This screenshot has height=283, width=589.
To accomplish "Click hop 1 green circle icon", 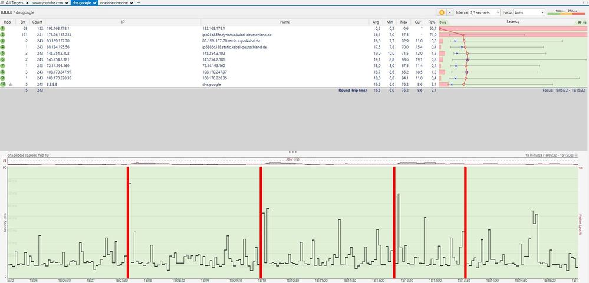I will [x=2, y=28].
